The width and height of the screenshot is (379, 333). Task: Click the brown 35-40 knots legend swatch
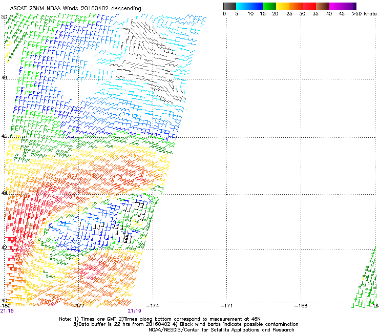(x=323, y=6)
